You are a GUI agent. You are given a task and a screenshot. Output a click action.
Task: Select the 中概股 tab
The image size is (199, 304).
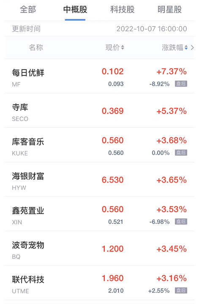[75, 10]
